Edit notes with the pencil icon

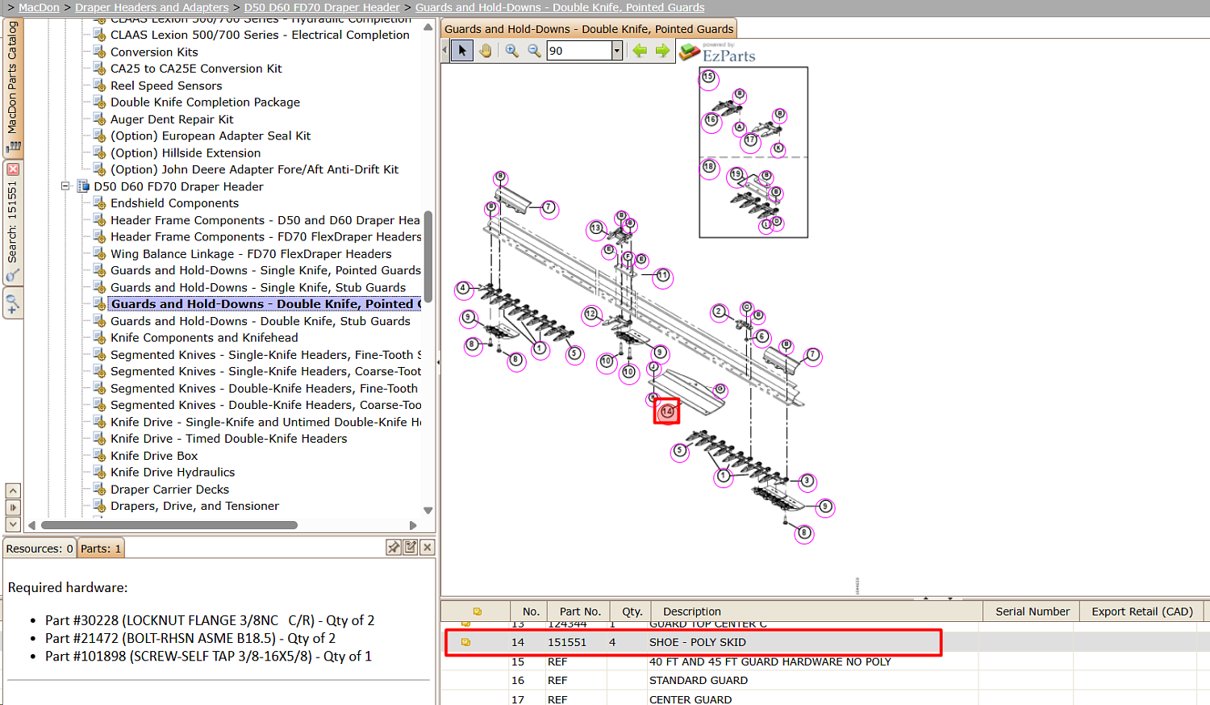click(x=411, y=548)
